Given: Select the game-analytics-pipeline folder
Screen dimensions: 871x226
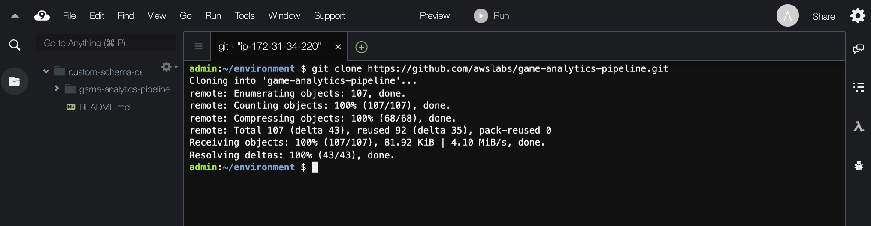Looking at the screenshot, I should click(x=124, y=89).
